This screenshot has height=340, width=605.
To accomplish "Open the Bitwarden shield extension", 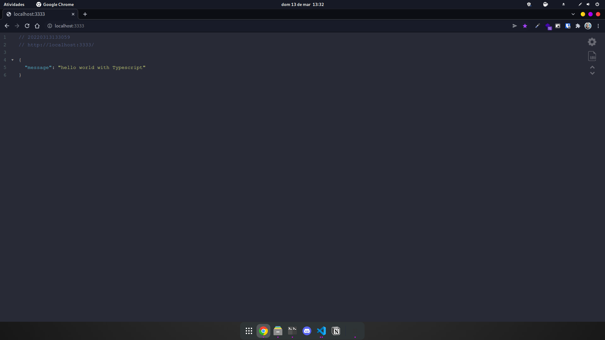I will pyautogui.click(x=568, y=26).
